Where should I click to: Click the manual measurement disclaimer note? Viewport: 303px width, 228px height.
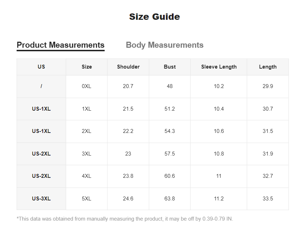(125, 219)
